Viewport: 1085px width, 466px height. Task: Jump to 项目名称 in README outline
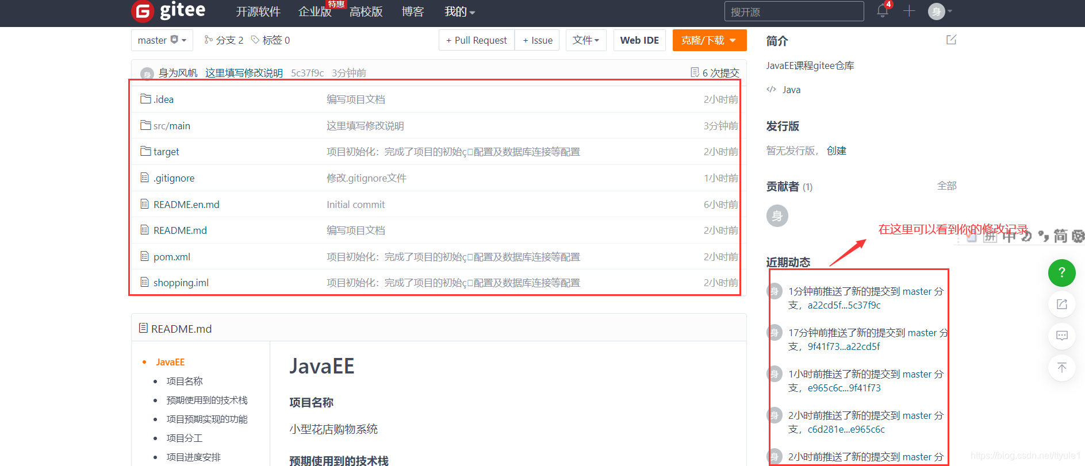coord(185,381)
